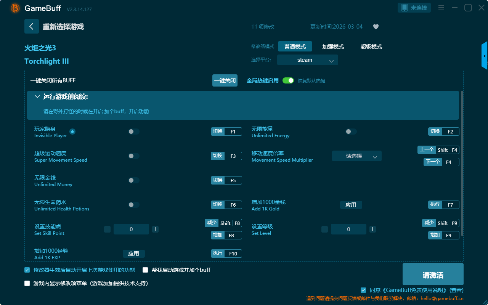Click the Set Skill Point value field
Image resolution: width=488 pixels, height=305 pixels.
coord(131,229)
